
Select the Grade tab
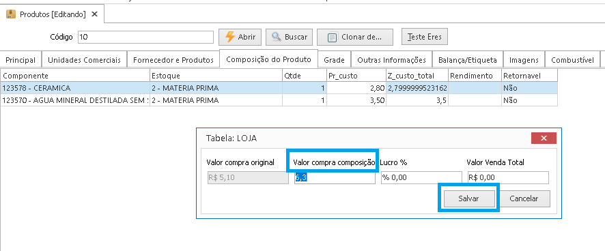click(334, 60)
